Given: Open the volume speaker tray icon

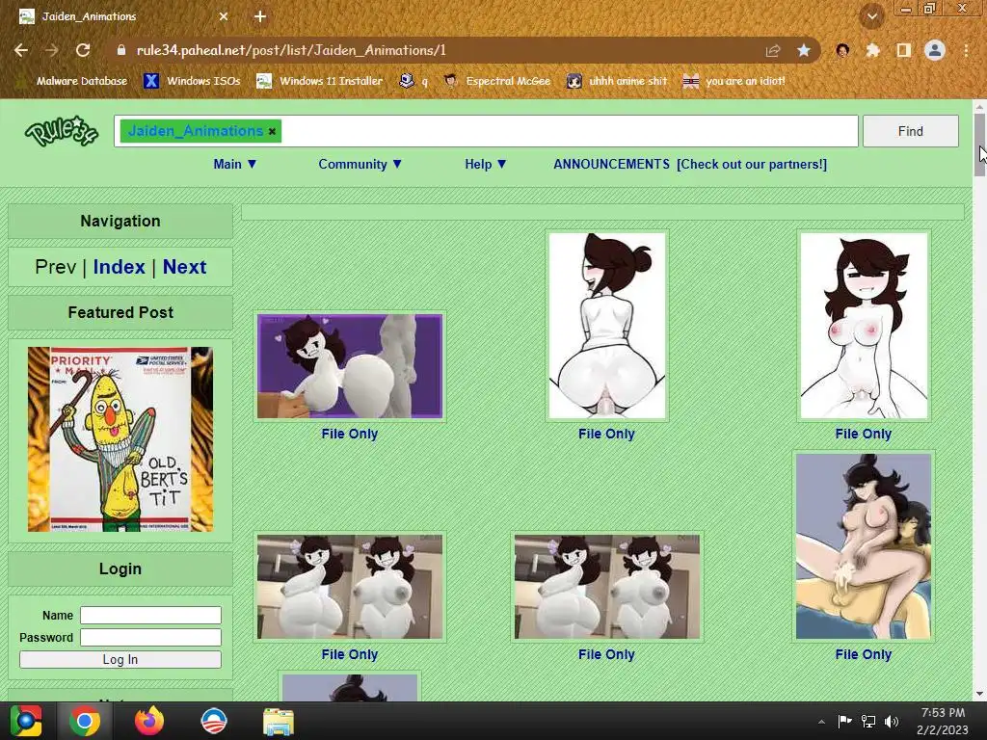Looking at the screenshot, I should 892,721.
